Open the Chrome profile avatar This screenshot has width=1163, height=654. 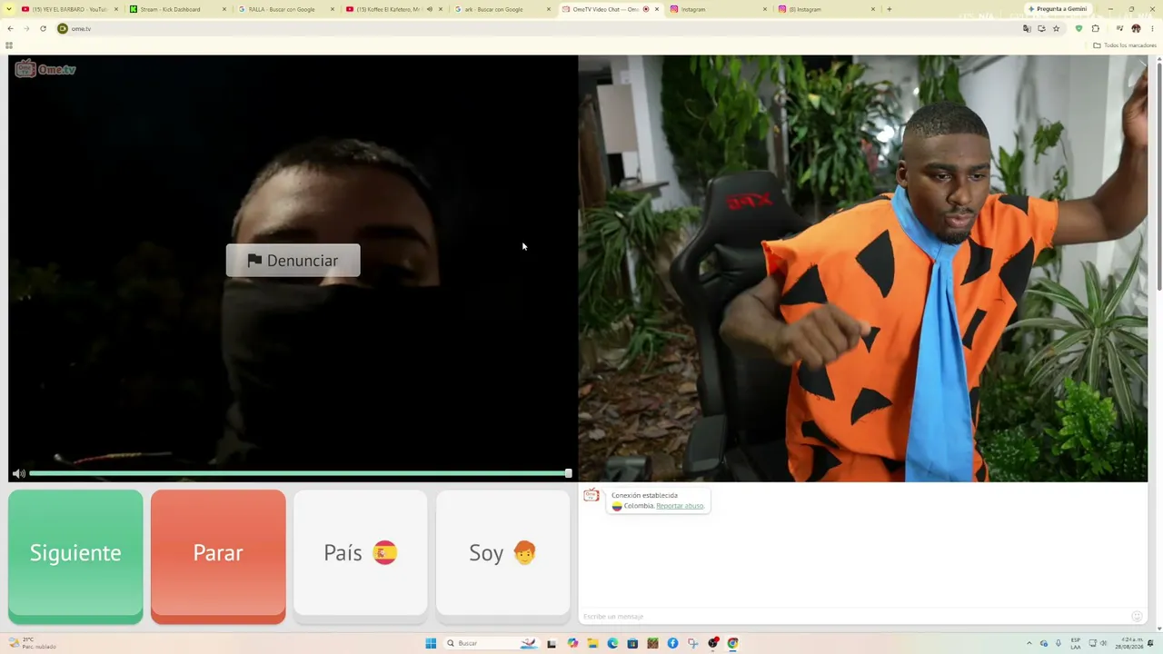1136,28
